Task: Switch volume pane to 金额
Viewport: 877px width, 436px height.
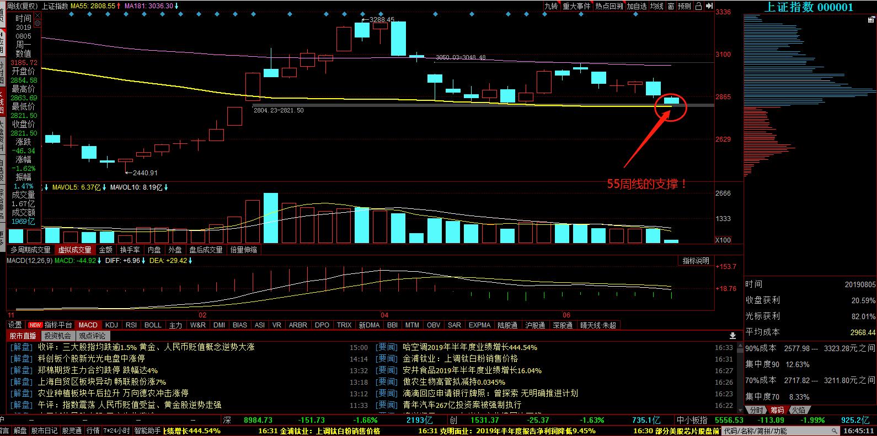Action: pyautogui.click(x=105, y=250)
